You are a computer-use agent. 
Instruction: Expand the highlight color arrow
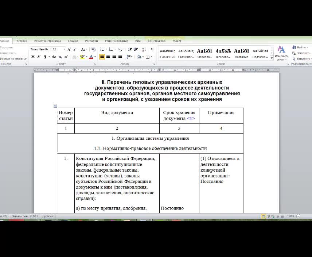86,57
